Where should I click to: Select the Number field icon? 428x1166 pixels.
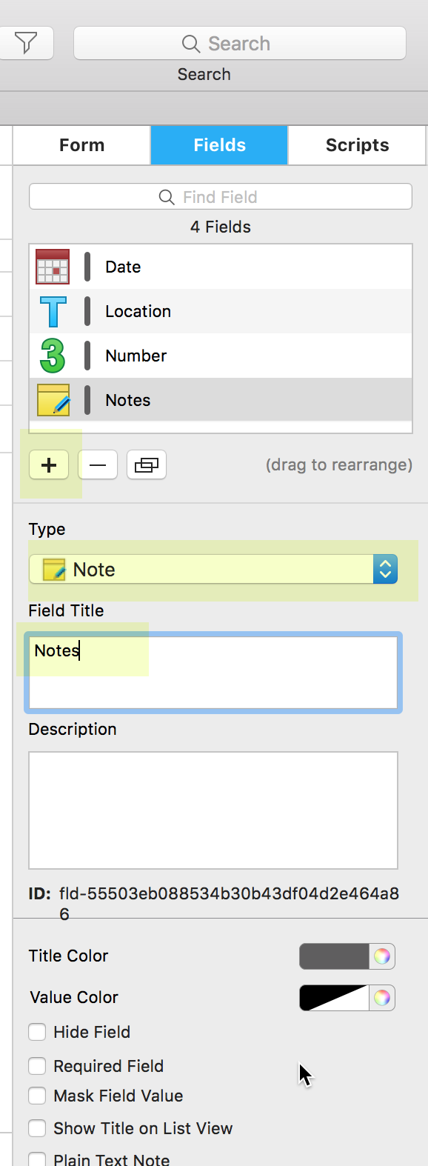pyautogui.click(x=53, y=356)
